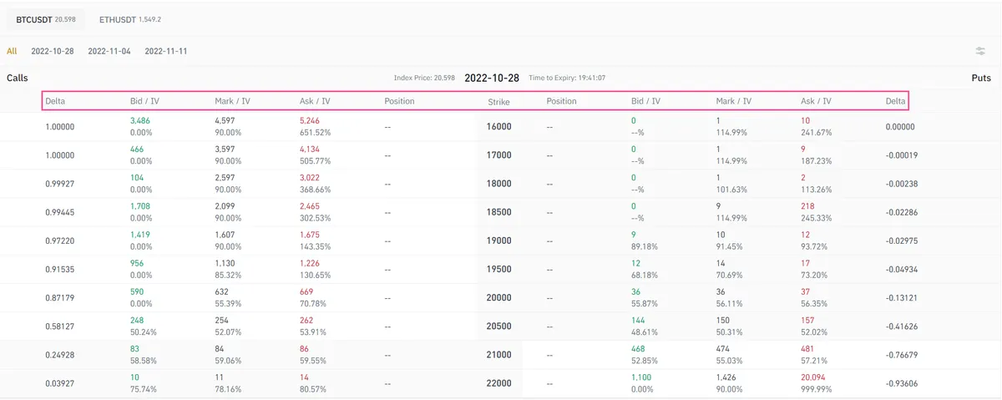Click call ask price 1,226
The image size is (1002, 400).
[x=310, y=263]
